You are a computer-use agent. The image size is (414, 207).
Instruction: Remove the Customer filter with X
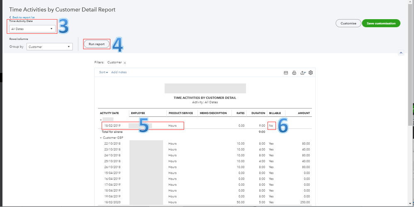coord(125,63)
